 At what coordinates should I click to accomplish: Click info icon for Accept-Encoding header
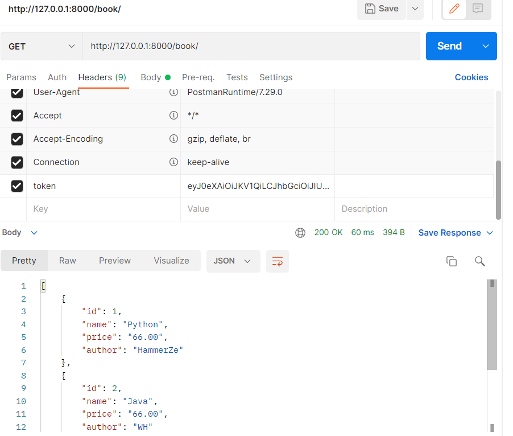(x=173, y=139)
